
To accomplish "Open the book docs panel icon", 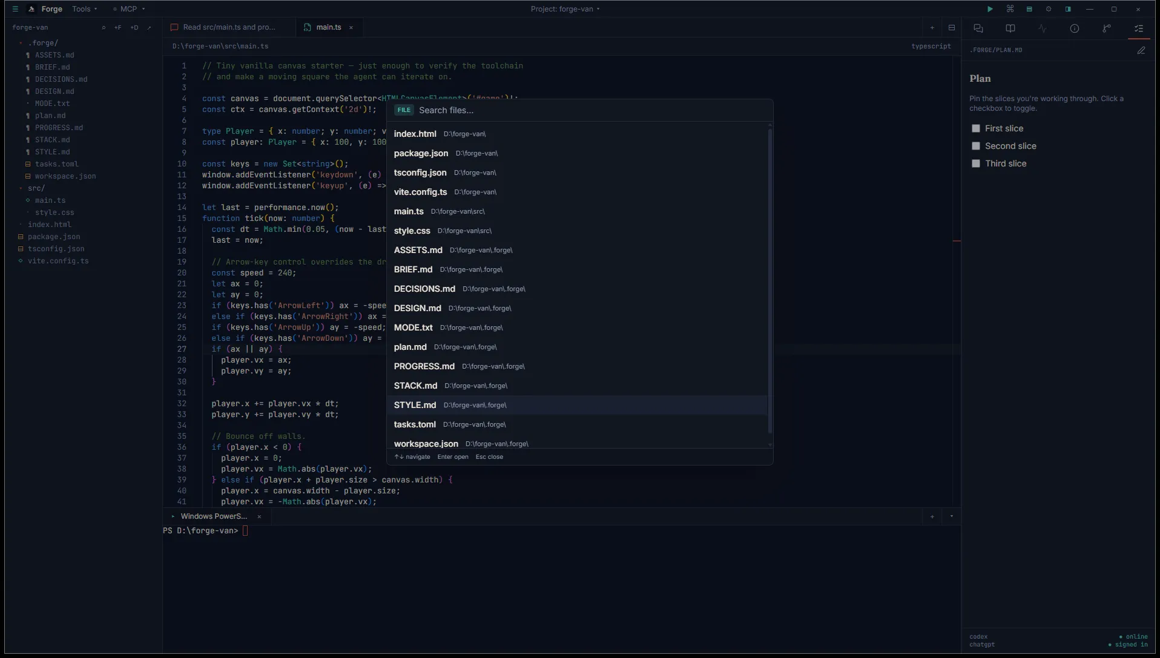I will pyautogui.click(x=1010, y=28).
